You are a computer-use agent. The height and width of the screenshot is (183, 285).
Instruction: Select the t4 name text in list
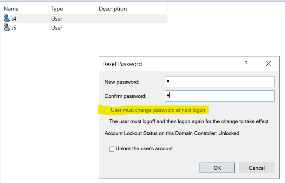click(14, 18)
